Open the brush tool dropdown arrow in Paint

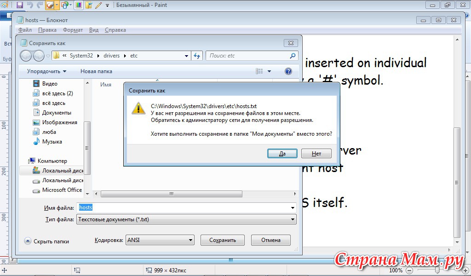point(57,5)
